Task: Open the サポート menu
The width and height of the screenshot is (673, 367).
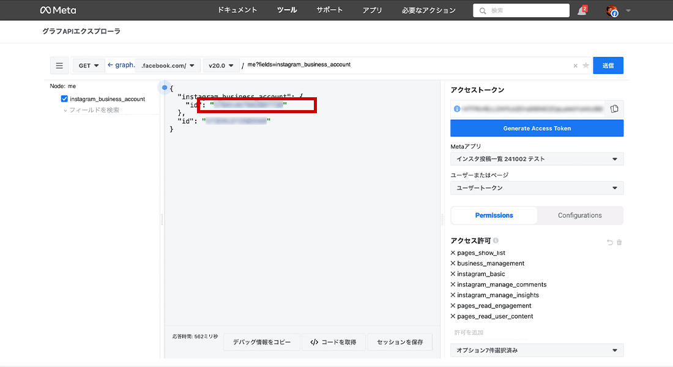Action: click(330, 10)
